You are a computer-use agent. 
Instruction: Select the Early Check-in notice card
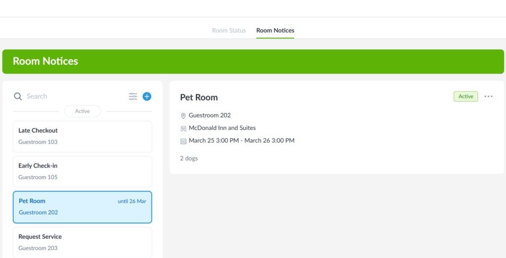[x=83, y=172]
